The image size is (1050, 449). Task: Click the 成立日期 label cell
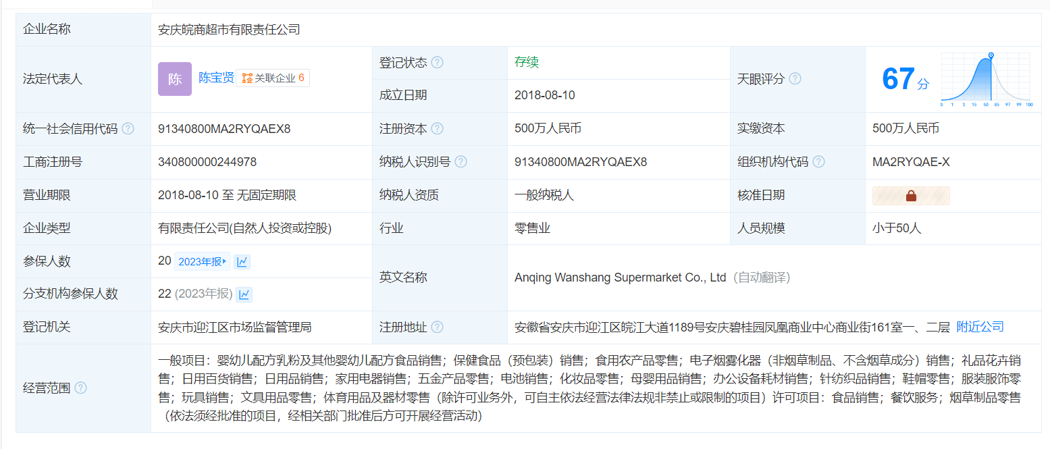pyautogui.click(x=440, y=95)
